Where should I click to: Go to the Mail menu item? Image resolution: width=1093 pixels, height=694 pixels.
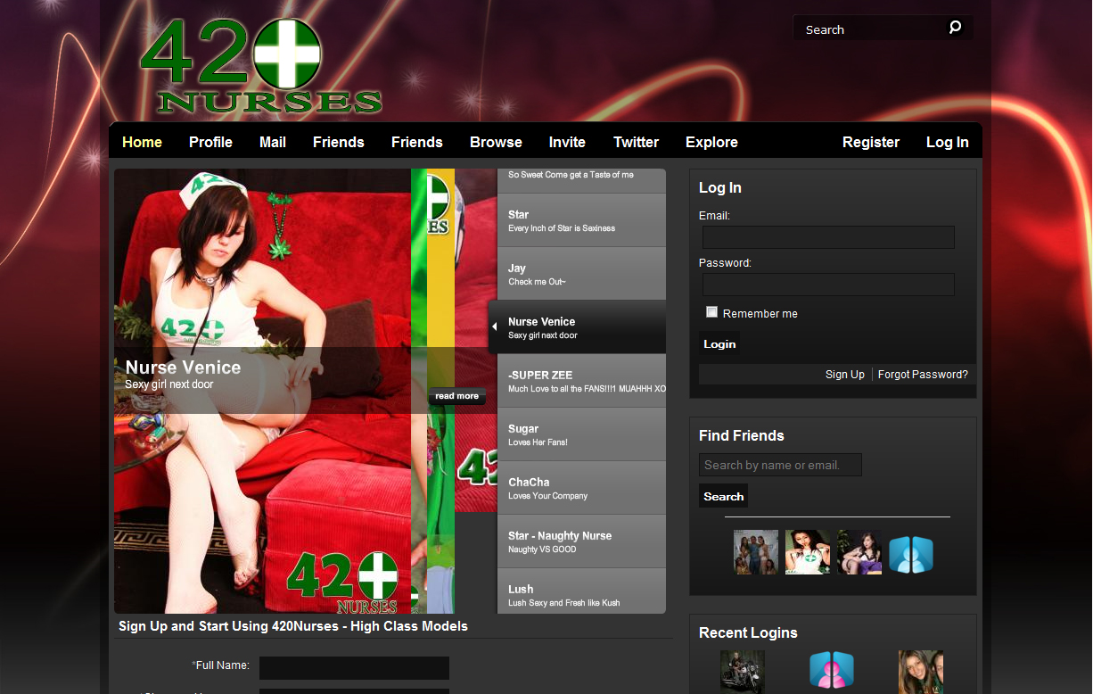[x=273, y=142]
